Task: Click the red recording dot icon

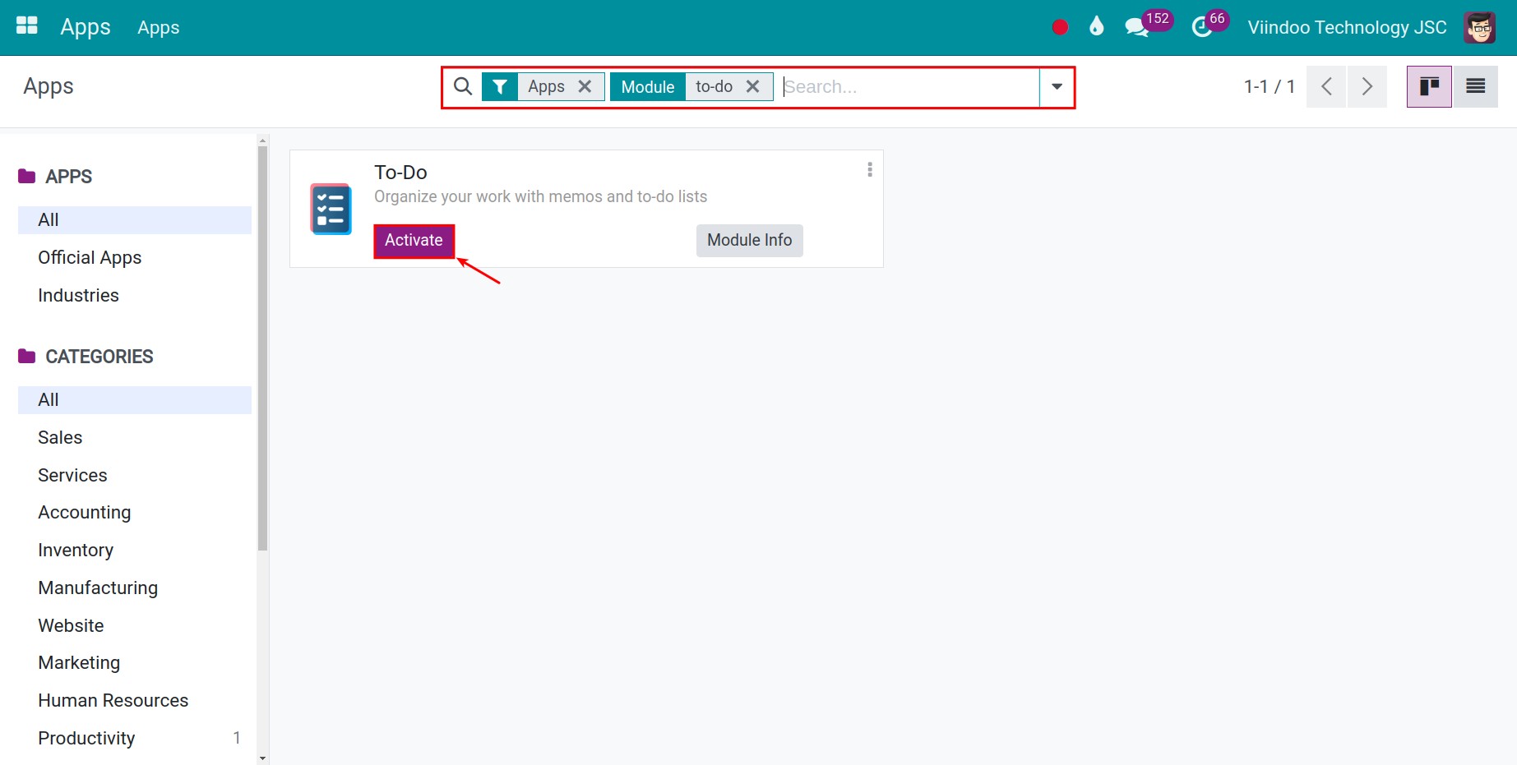Action: 1060,27
